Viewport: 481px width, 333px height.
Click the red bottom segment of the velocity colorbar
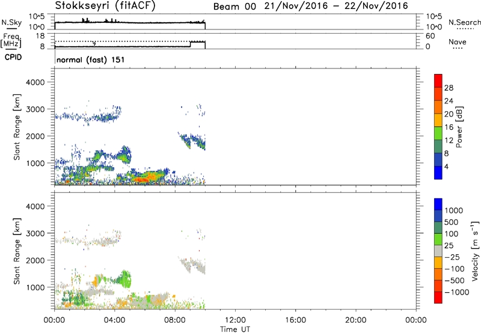click(x=438, y=298)
